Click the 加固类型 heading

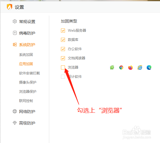[69, 21]
